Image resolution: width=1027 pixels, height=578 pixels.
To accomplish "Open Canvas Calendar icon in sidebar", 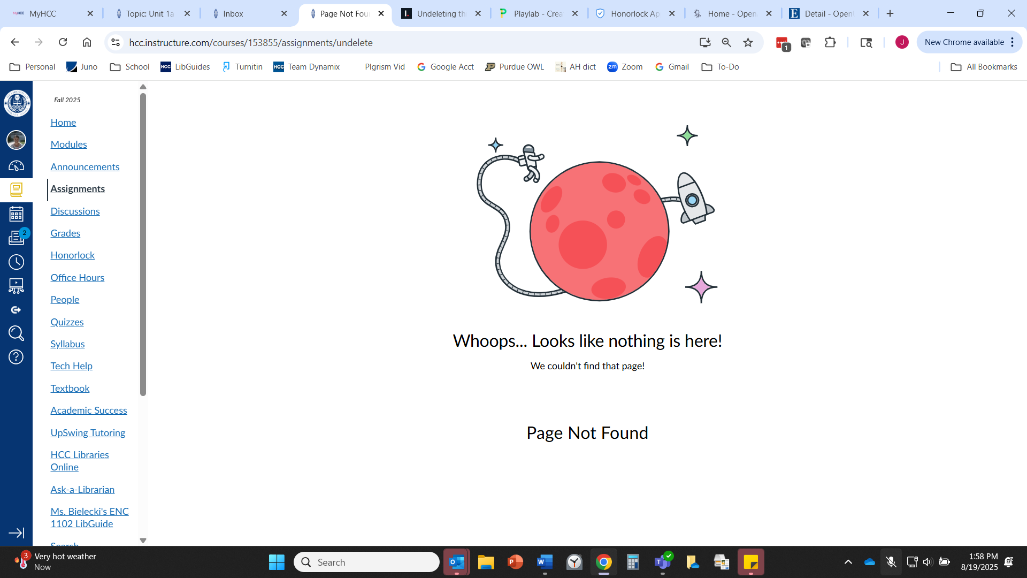I will (16, 214).
